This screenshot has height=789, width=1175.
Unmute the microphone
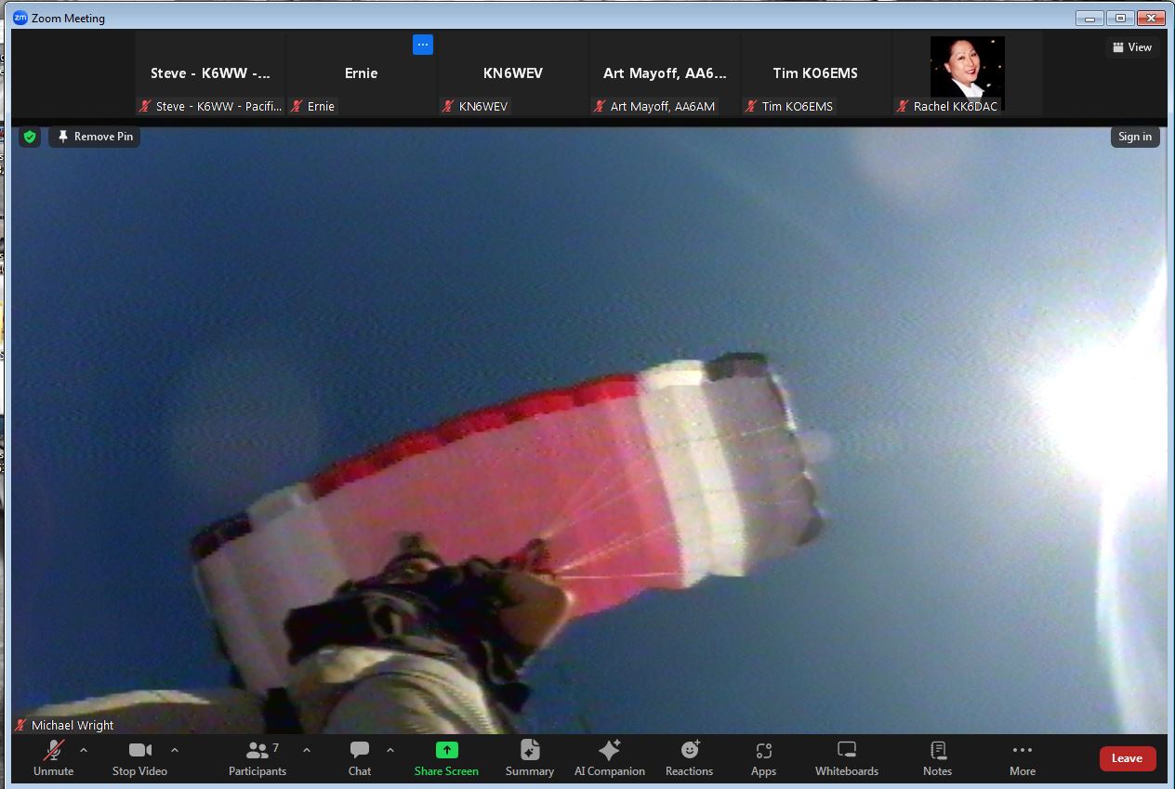53,757
